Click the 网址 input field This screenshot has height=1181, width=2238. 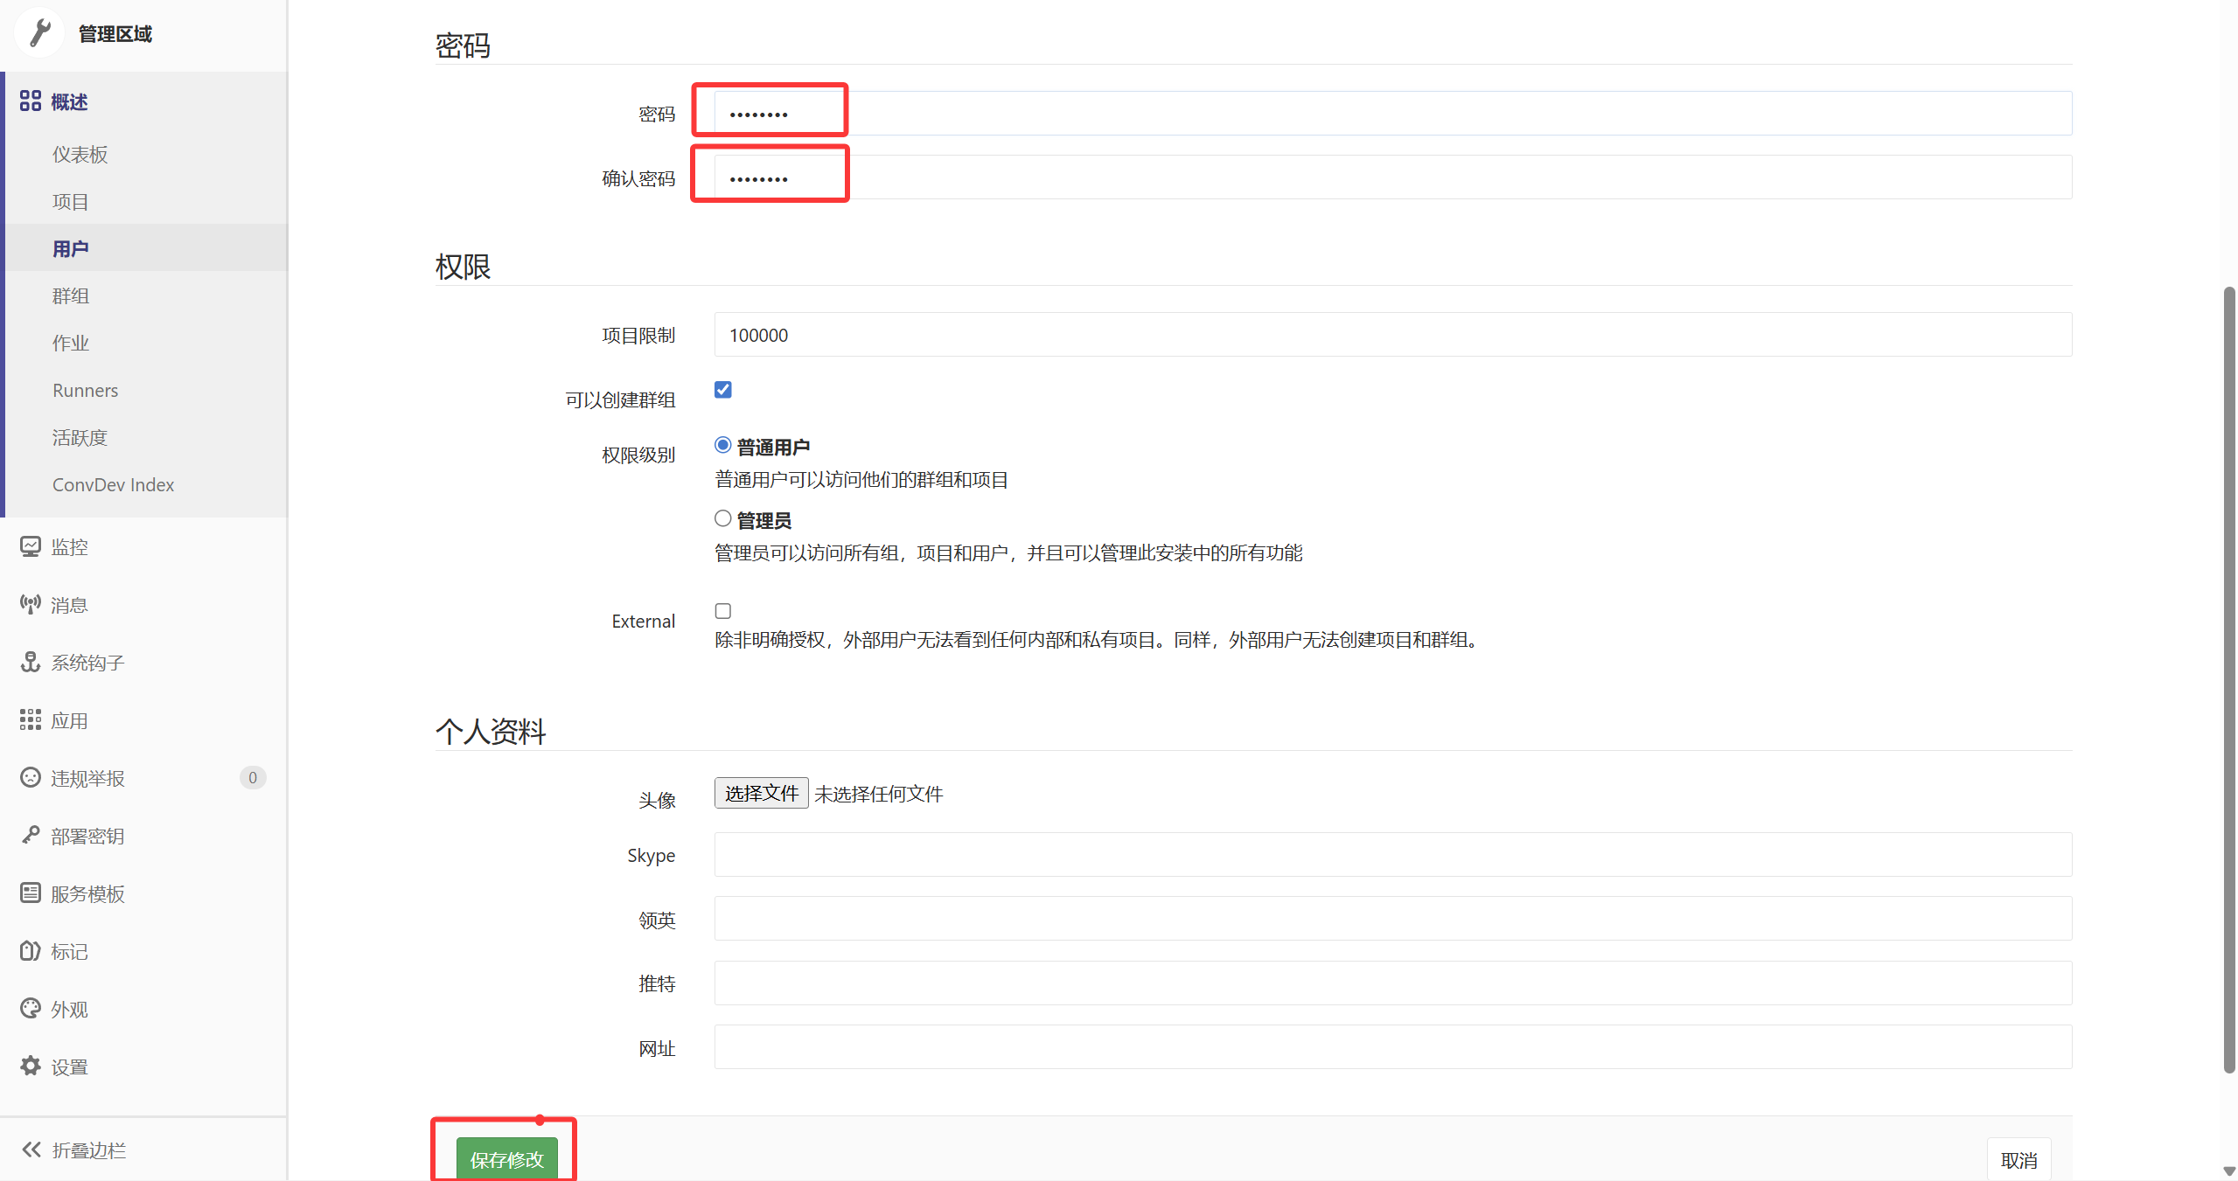[x=1393, y=1047]
